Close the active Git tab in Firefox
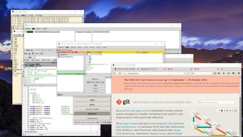 point(218,69)
